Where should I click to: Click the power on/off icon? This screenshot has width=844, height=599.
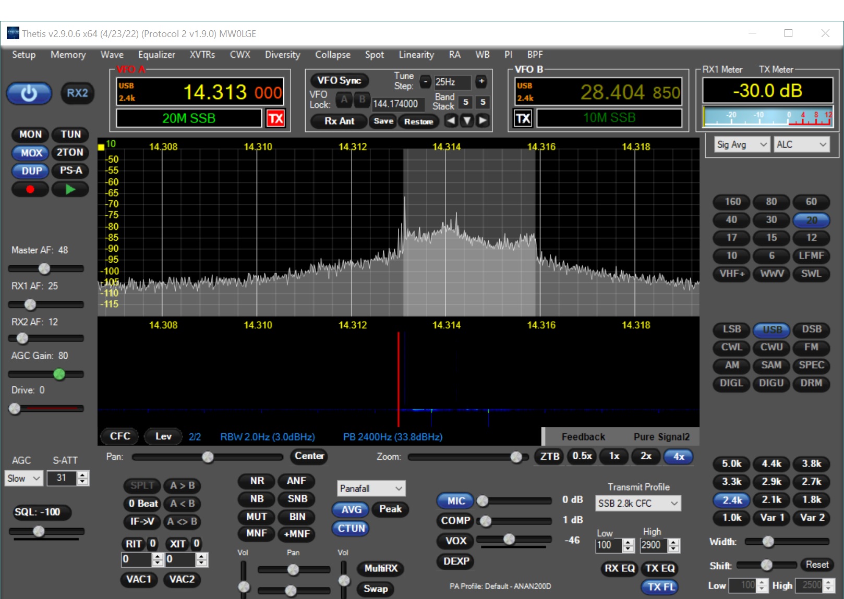click(29, 93)
